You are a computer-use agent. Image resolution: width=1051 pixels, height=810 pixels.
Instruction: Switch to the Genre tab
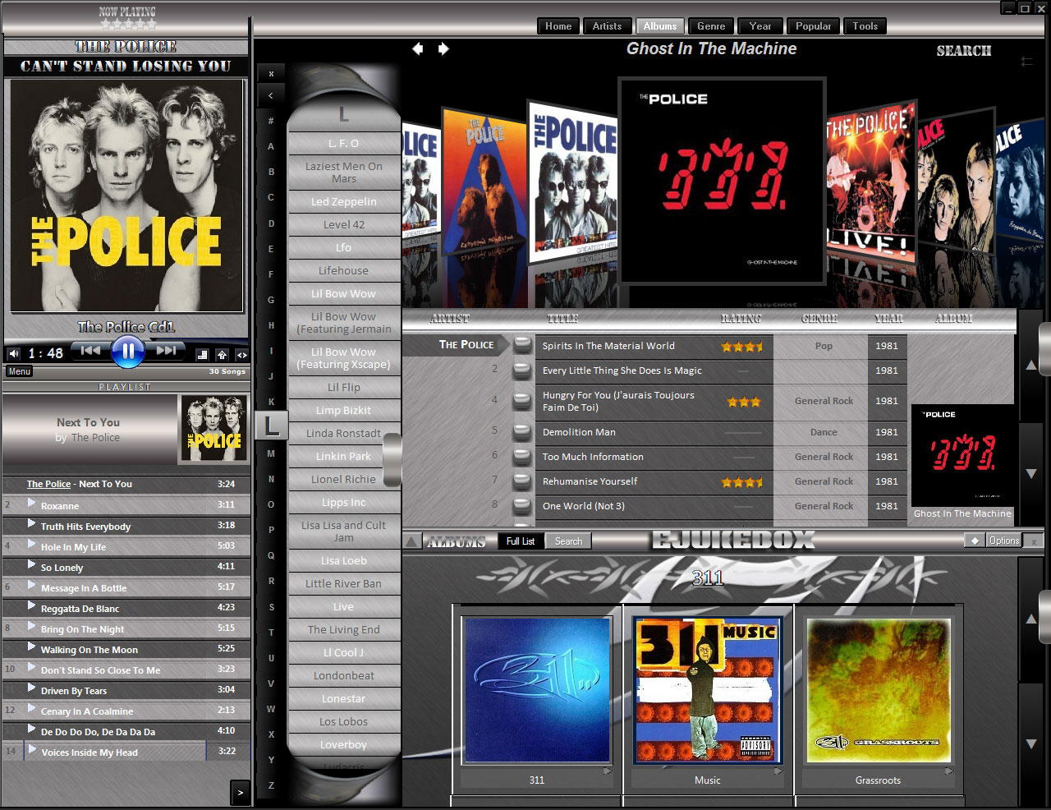click(711, 26)
